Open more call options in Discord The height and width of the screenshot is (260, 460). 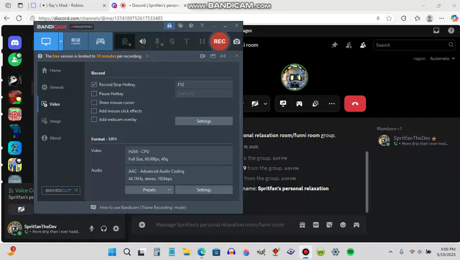coord(332,103)
